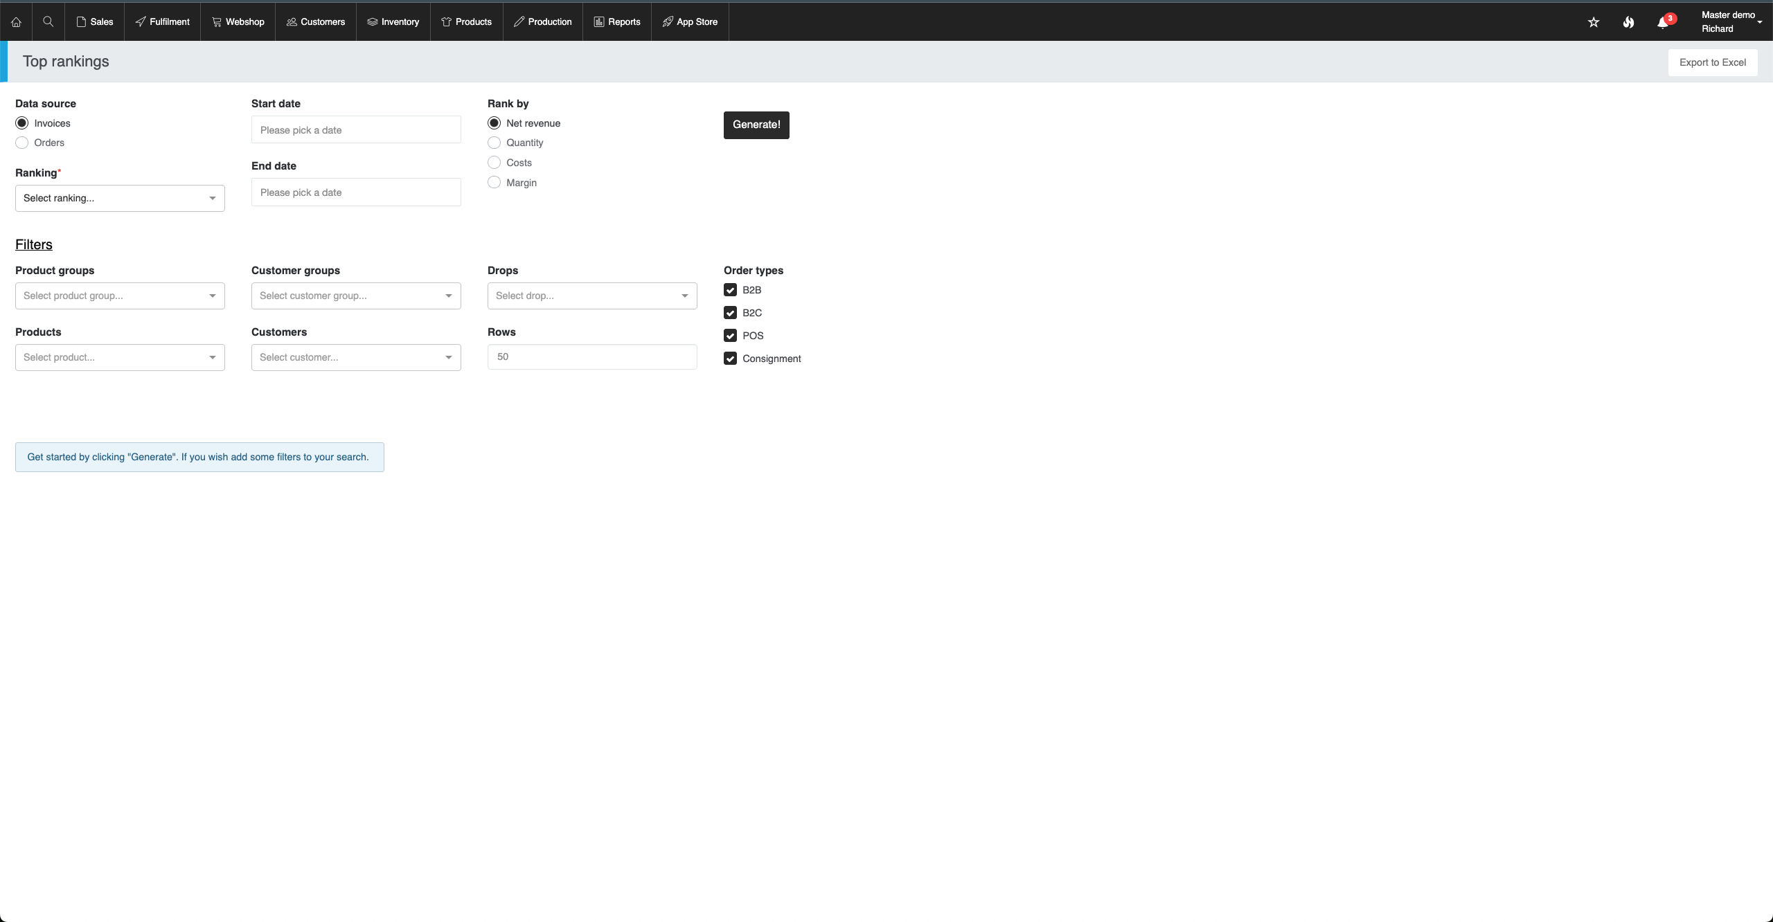The image size is (1773, 922).
Task: Click Export to Excel
Action: pyautogui.click(x=1713, y=62)
